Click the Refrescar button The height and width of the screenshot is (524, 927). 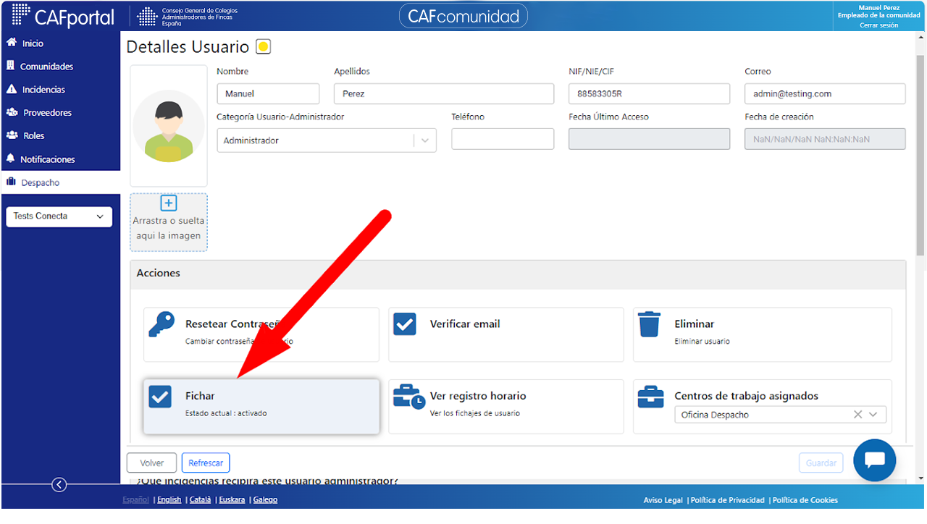pos(206,463)
